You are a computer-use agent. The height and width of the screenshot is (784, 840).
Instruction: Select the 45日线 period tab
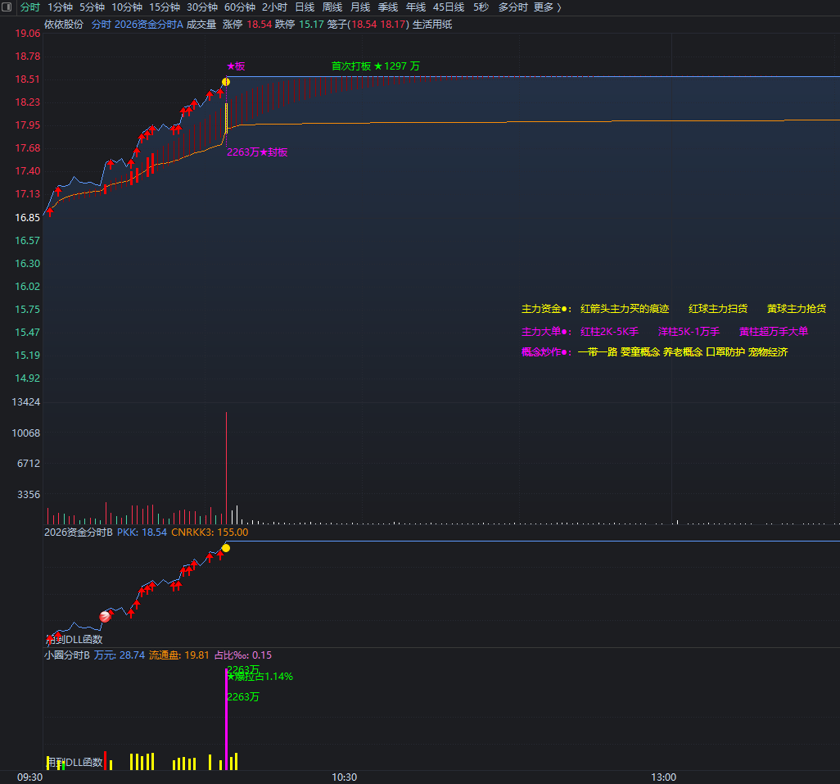[449, 7]
